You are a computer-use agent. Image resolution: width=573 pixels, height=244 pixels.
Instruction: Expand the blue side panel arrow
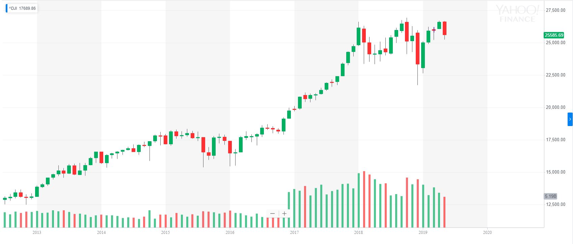(x=570, y=119)
